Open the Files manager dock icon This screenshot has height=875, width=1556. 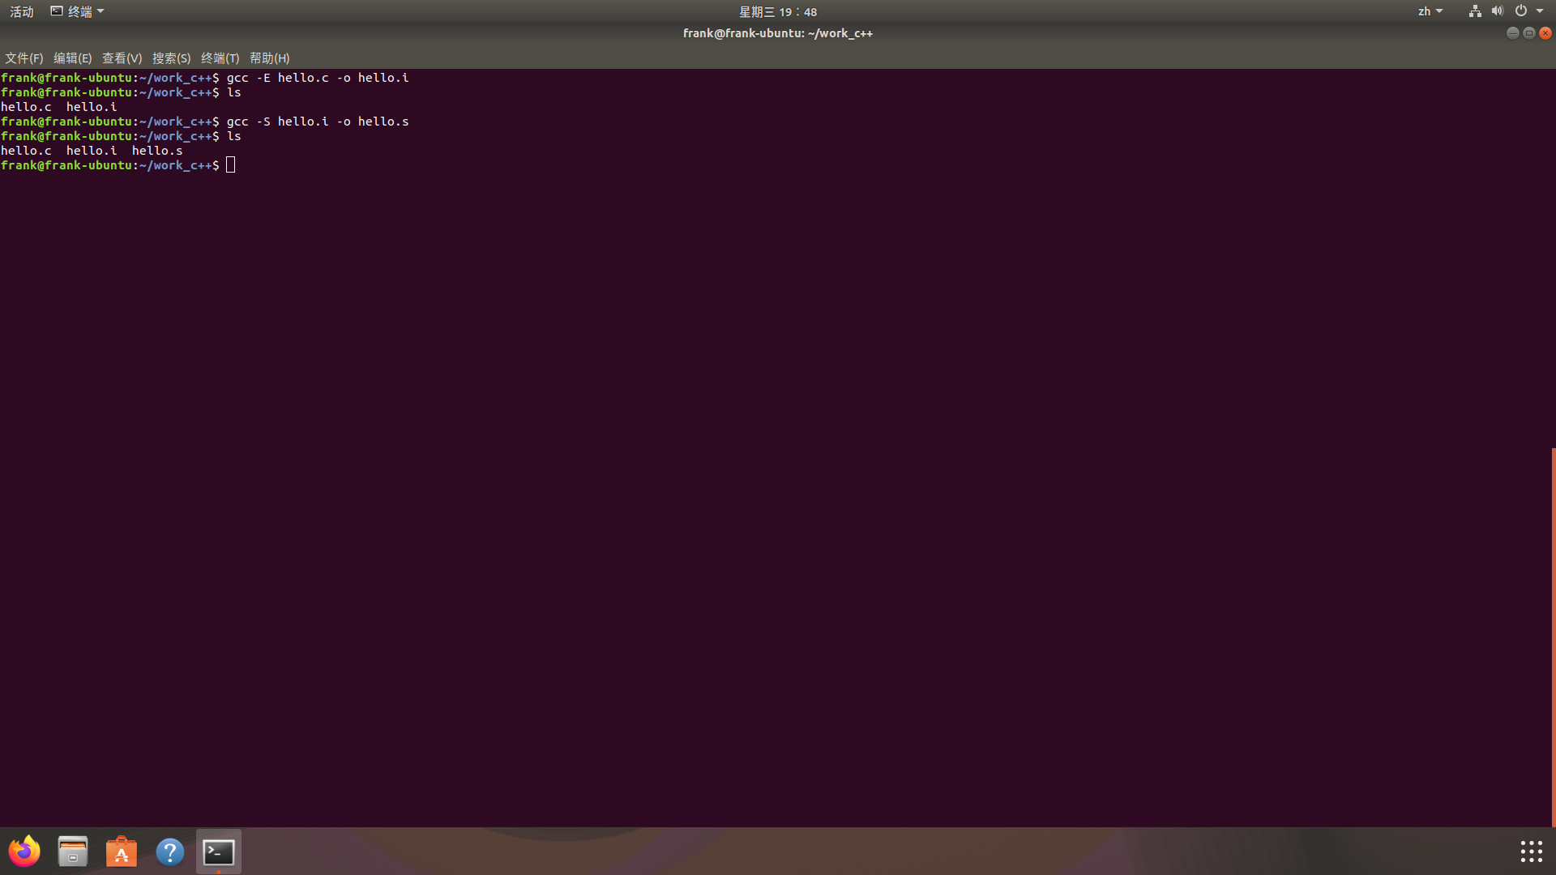73,852
